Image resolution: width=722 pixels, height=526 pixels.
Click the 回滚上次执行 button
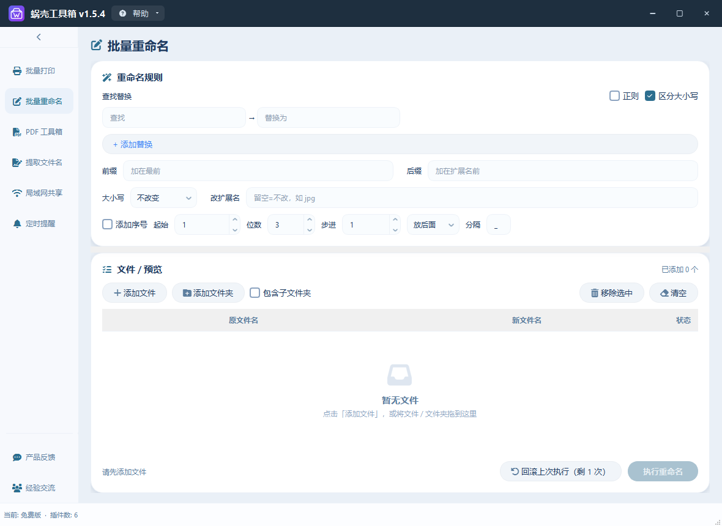pyautogui.click(x=560, y=471)
